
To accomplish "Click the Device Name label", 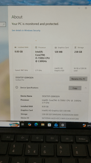I will tap(26, 96).
